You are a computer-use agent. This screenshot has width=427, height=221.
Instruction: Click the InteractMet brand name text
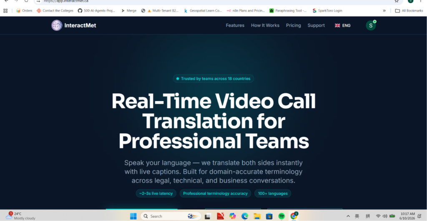(x=80, y=25)
